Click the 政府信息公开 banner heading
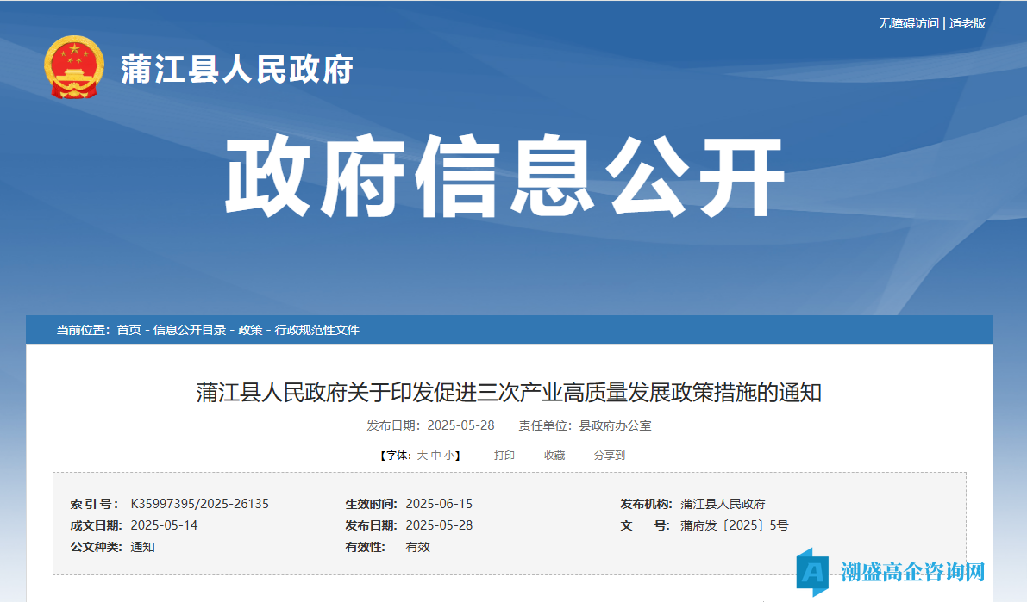The width and height of the screenshot is (1027, 602). 504,177
